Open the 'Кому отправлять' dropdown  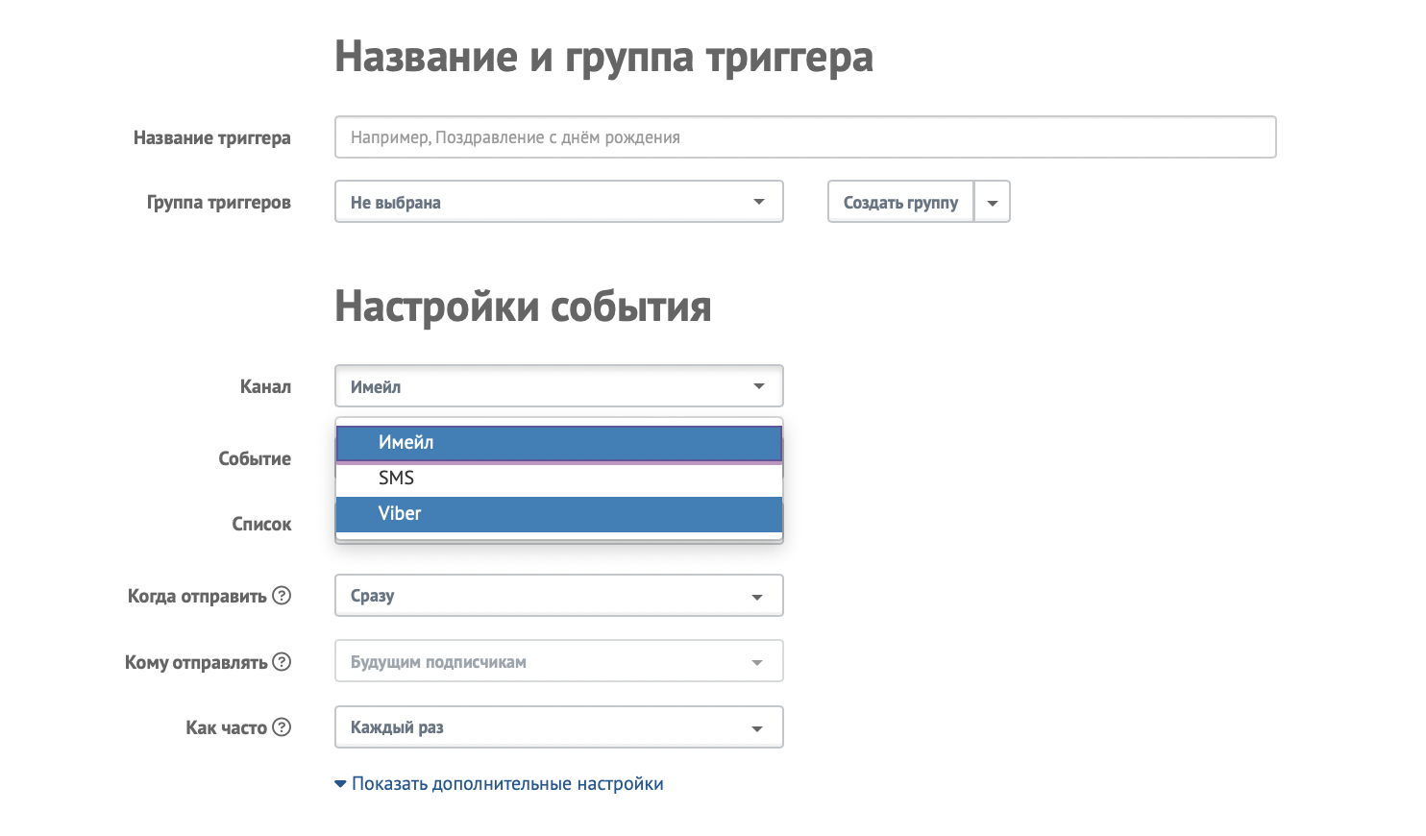[x=559, y=661]
